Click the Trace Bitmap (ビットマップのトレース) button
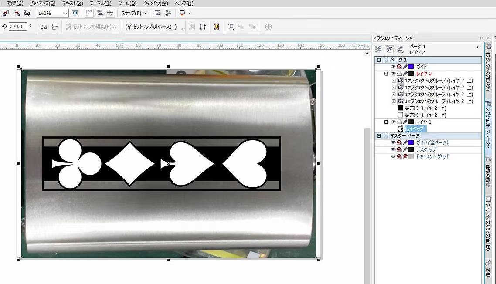This screenshot has width=496, height=284. click(x=151, y=27)
